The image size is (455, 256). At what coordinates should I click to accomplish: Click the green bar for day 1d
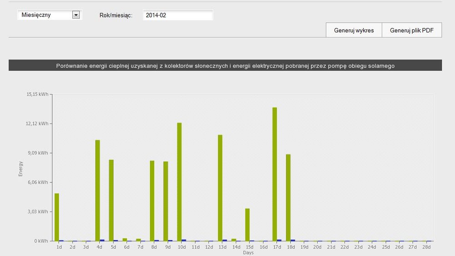tap(57, 217)
